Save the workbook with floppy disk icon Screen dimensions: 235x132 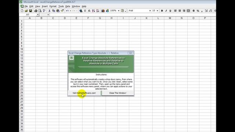tap(30, 11)
